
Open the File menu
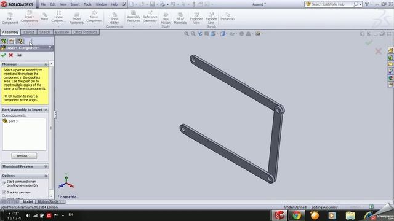43,4
